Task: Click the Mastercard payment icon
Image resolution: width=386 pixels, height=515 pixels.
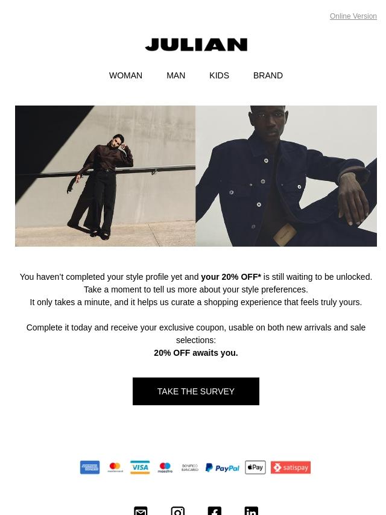Action: pos(115,467)
